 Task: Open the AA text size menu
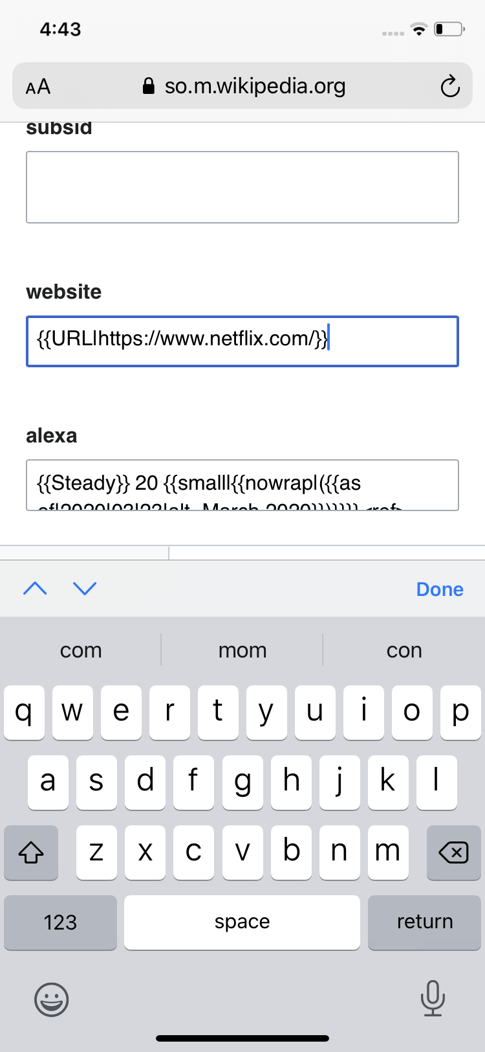[38, 87]
